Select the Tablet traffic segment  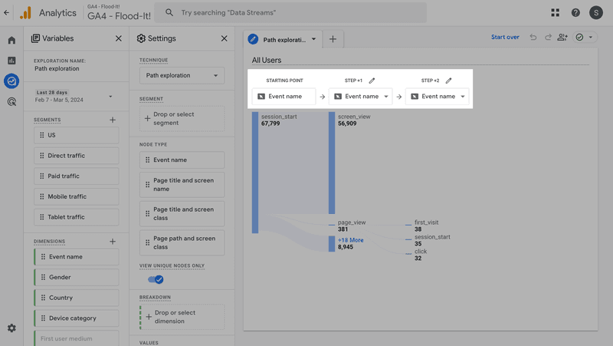[x=76, y=217]
